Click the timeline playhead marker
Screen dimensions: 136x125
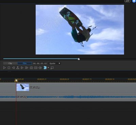[16, 81]
